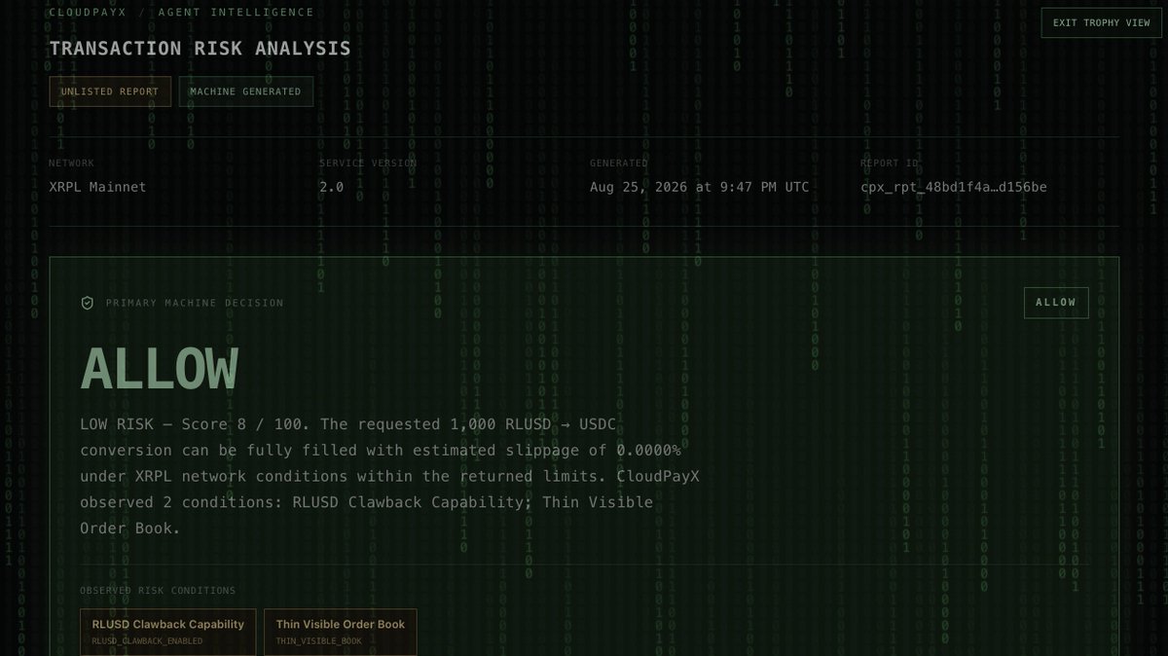This screenshot has width=1168, height=656.
Task: Click the generated date Aug 25, 2026
Action: (x=699, y=187)
